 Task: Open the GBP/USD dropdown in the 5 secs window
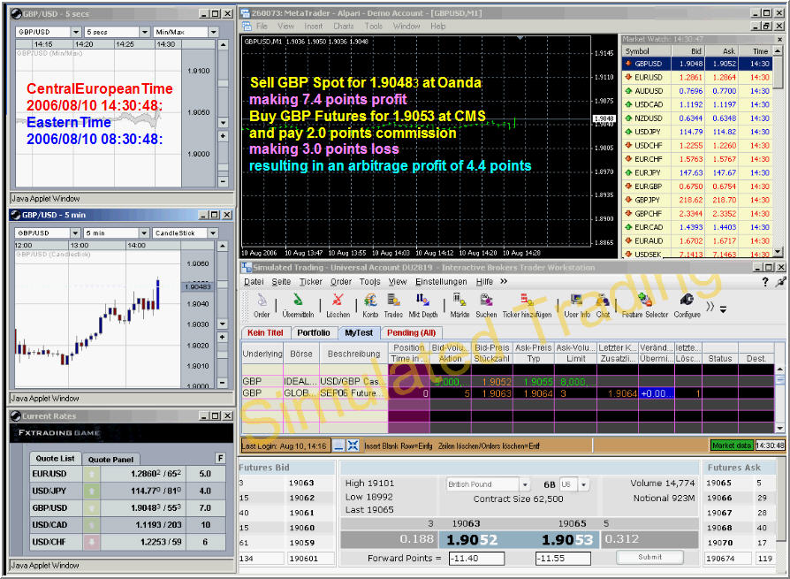point(76,32)
